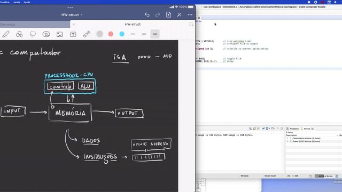Open the Janela menu
The image size is (342, 192).
coord(17,2)
